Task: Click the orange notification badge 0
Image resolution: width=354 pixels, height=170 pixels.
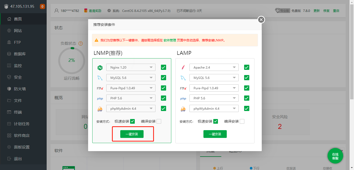Action: [43, 6]
